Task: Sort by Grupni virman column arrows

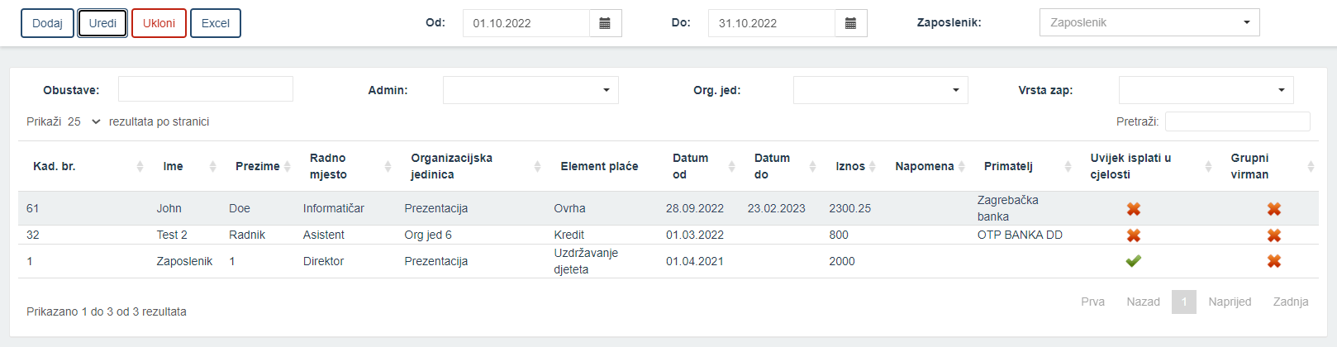Action: [x=1311, y=167]
